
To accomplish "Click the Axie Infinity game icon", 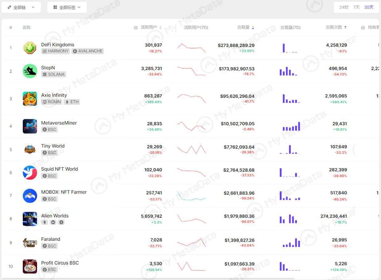I will (30, 99).
